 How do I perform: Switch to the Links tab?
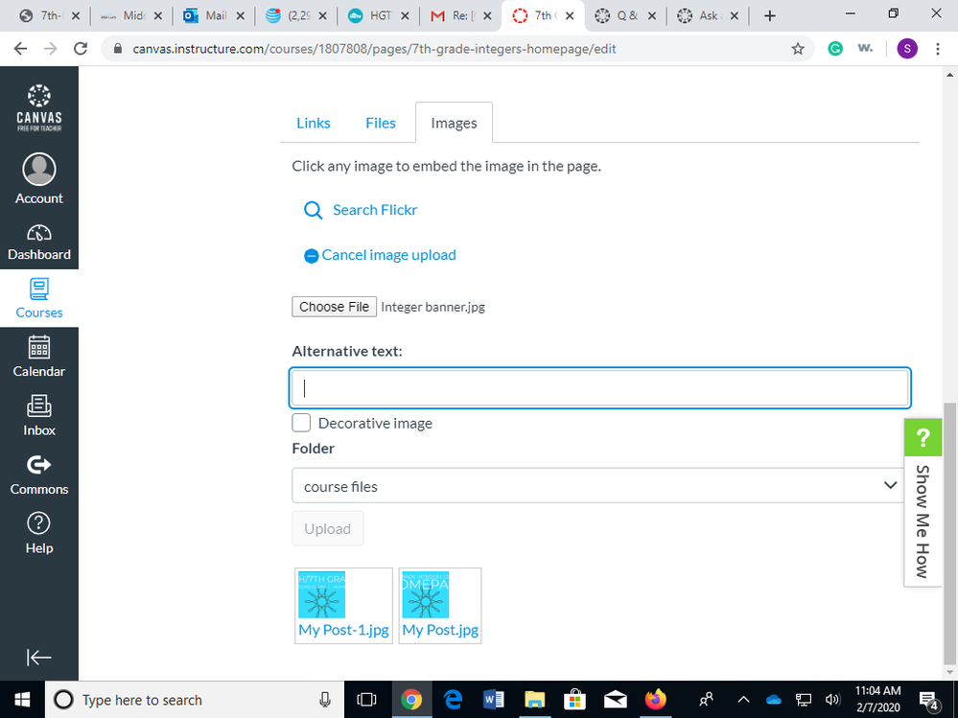click(314, 123)
